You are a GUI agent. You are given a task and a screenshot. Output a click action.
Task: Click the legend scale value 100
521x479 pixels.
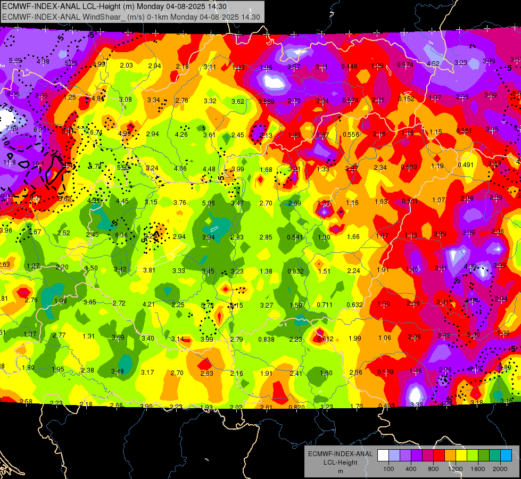(x=388, y=469)
